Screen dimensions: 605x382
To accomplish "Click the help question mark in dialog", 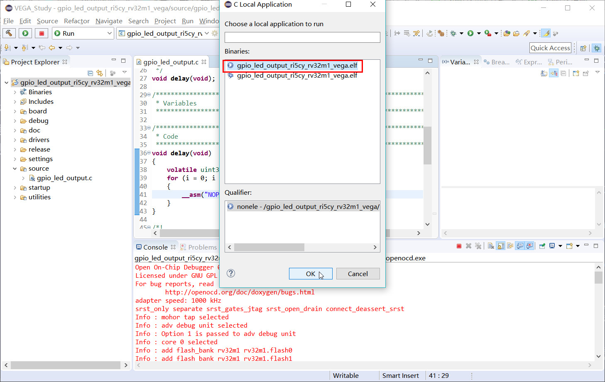I will (231, 273).
